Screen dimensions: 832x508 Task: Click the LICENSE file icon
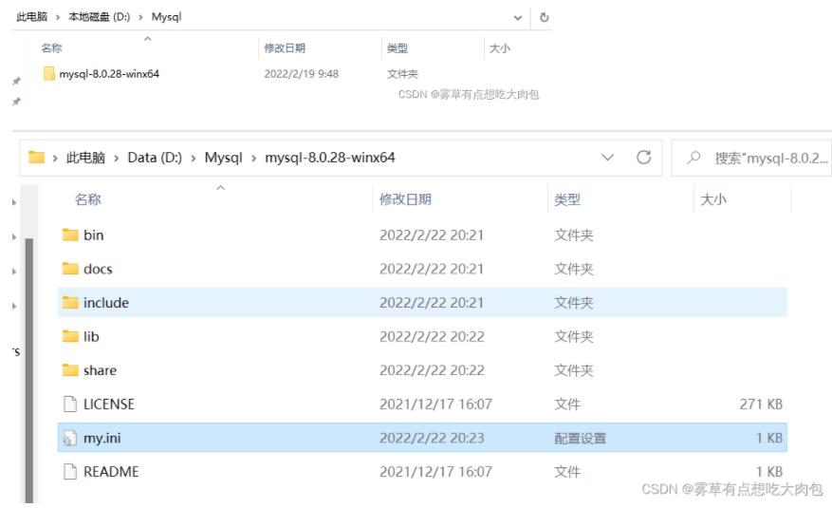point(70,404)
